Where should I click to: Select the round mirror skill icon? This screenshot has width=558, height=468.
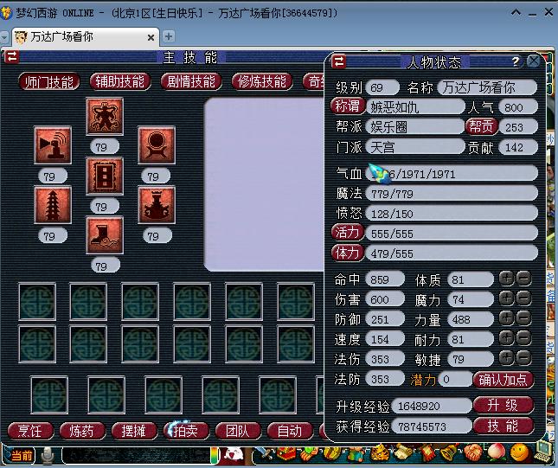tap(157, 145)
